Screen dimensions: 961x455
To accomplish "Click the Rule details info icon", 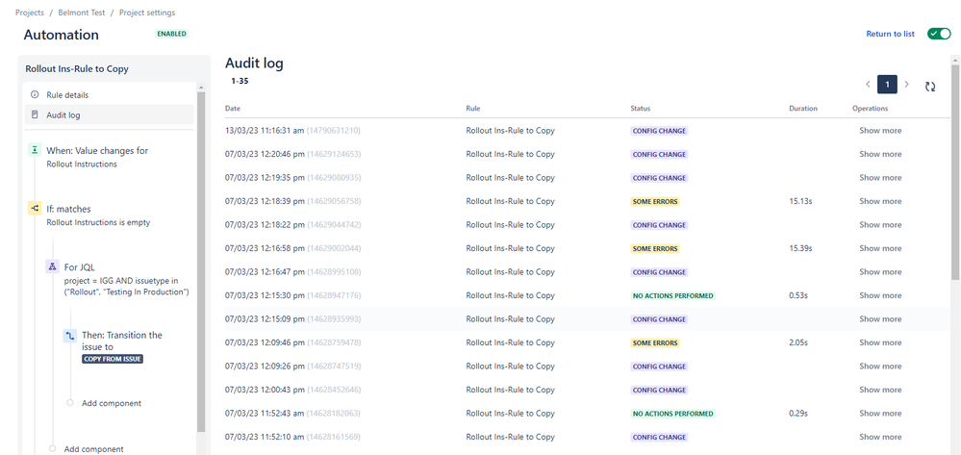I will (x=35, y=95).
